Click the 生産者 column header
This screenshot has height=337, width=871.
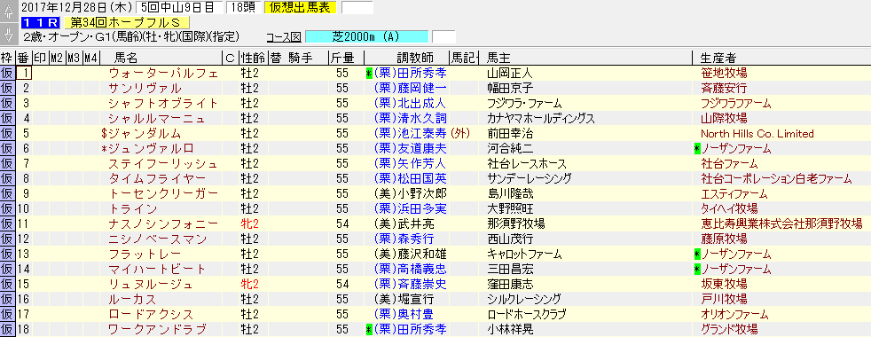(x=718, y=58)
